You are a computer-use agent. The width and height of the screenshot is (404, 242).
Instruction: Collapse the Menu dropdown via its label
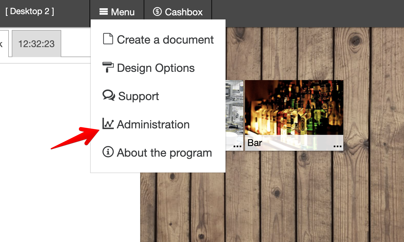coord(123,12)
